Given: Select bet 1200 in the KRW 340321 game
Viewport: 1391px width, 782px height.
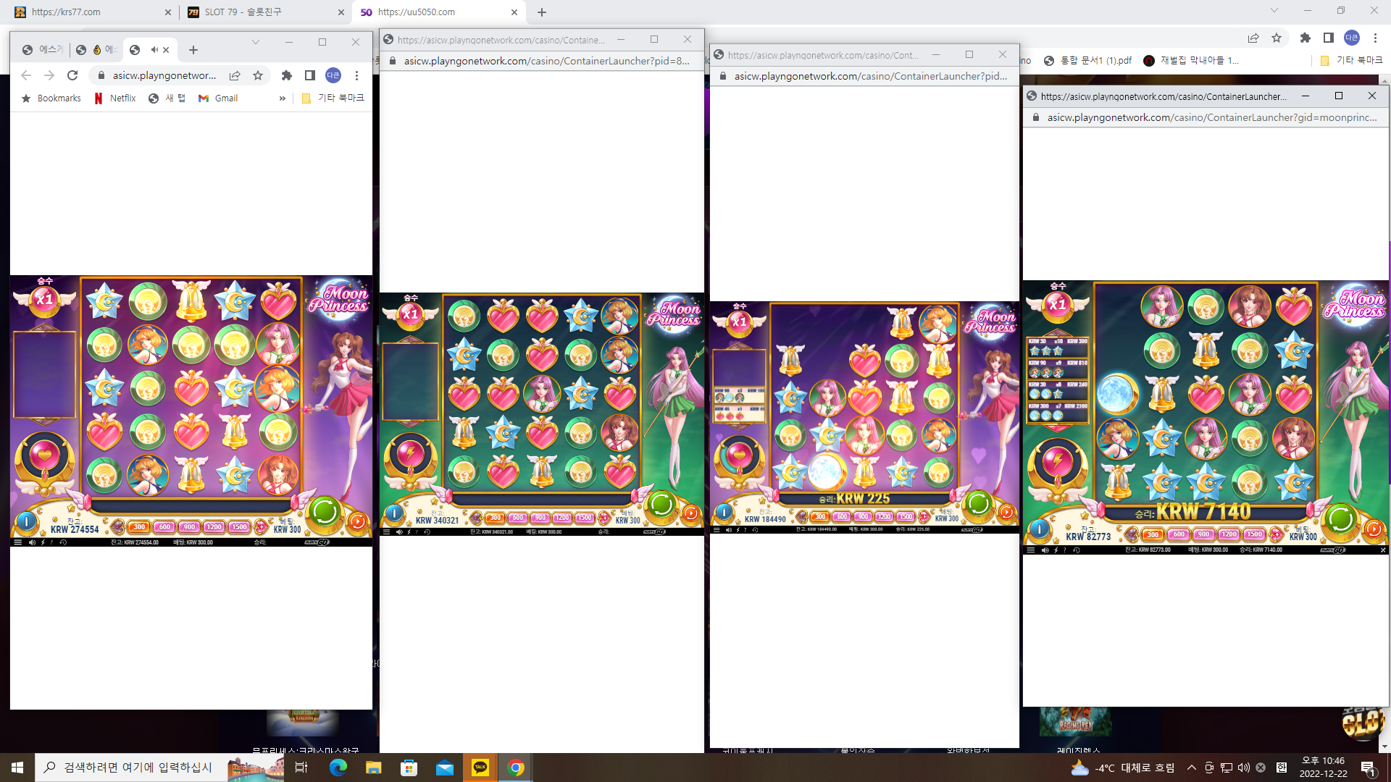Looking at the screenshot, I should point(562,518).
